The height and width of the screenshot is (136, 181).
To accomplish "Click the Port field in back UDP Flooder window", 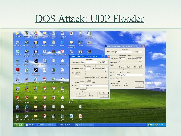I will (x=140, y=52).
